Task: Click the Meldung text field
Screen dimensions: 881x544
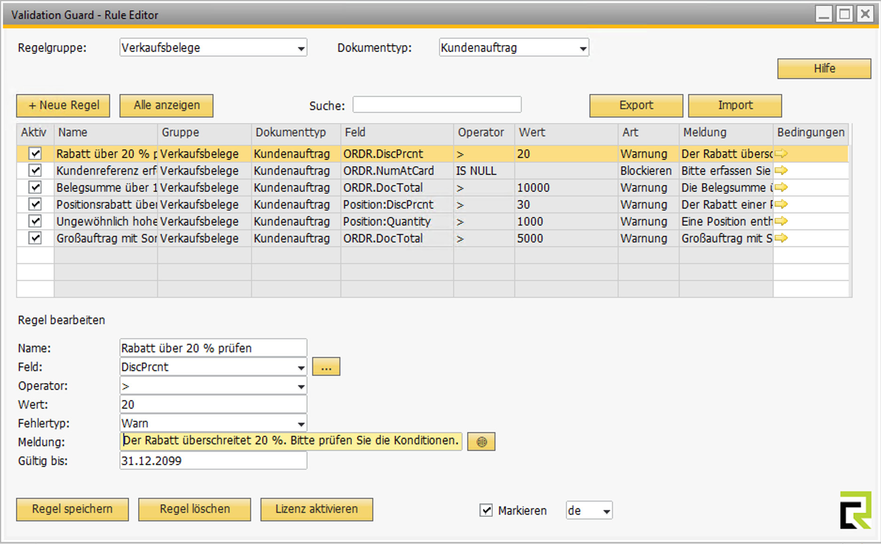Action: coord(291,441)
